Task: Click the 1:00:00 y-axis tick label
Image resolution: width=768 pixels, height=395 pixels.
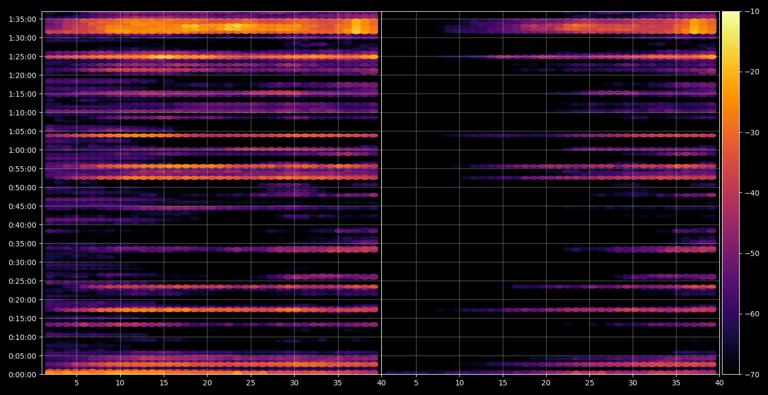Action: coord(22,150)
